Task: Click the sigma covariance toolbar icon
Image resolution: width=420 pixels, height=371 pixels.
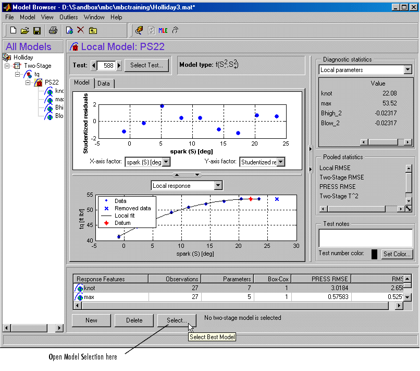Action: click(x=175, y=30)
